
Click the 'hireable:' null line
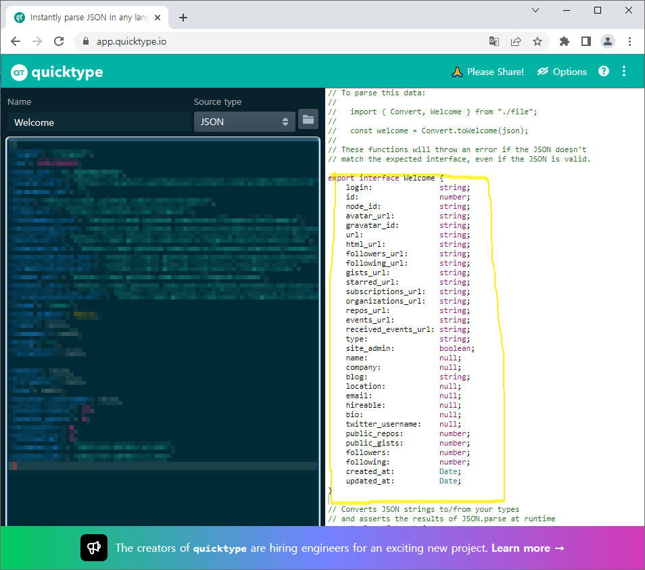[404, 405]
